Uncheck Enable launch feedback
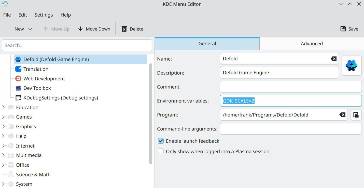 (161, 141)
